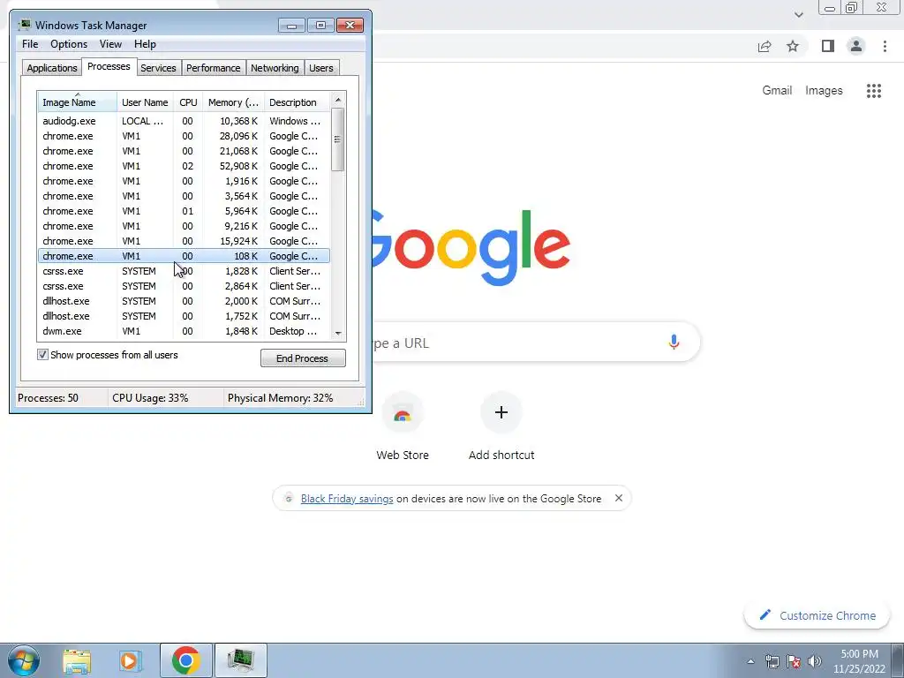Image resolution: width=904 pixels, height=678 pixels.
Task: Start voice search with microphone
Action: pyautogui.click(x=674, y=342)
